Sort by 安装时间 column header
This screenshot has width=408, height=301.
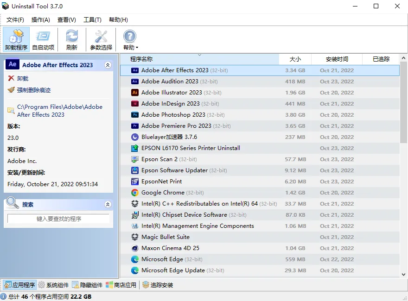(337, 59)
